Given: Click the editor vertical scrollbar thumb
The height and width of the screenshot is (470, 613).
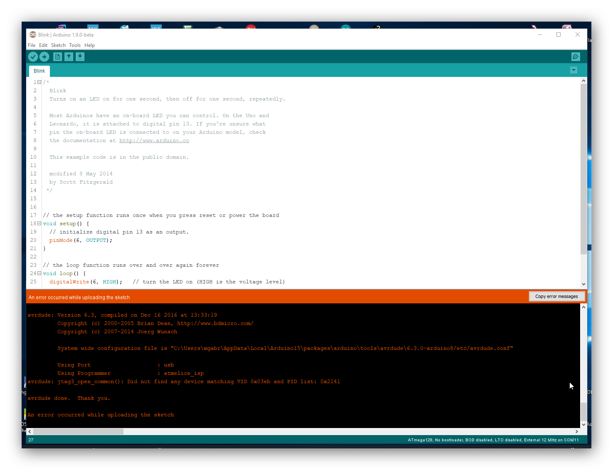Looking at the screenshot, I should pos(583,169).
